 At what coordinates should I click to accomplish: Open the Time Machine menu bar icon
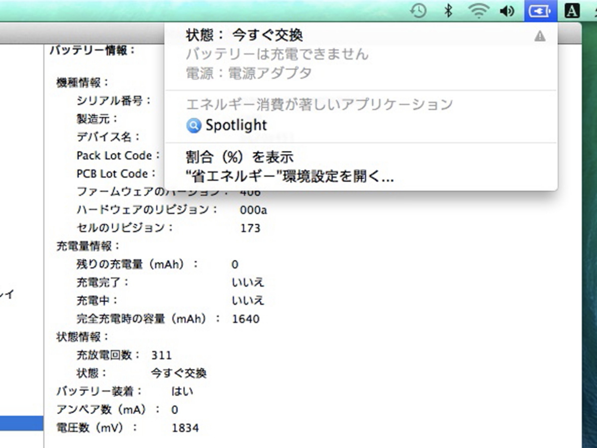[418, 11]
